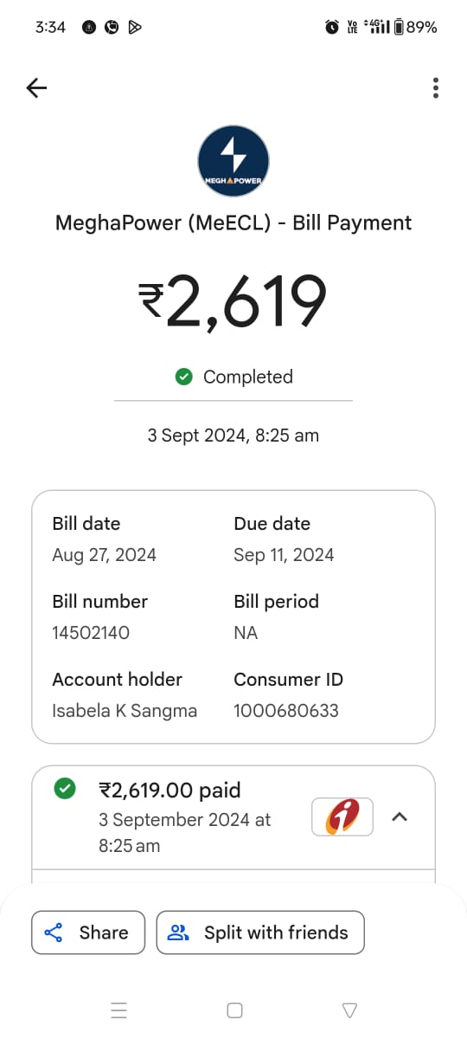Tap the Android recent apps navigation icon
Image resolution: width=467 pixels, height=1039 pixels.
[x=119, y=1010]
